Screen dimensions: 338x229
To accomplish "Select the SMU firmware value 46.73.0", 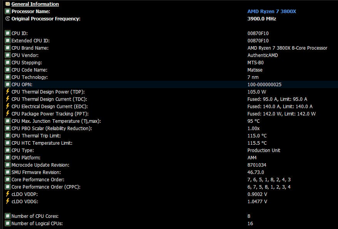I will (x=256, y=172).
